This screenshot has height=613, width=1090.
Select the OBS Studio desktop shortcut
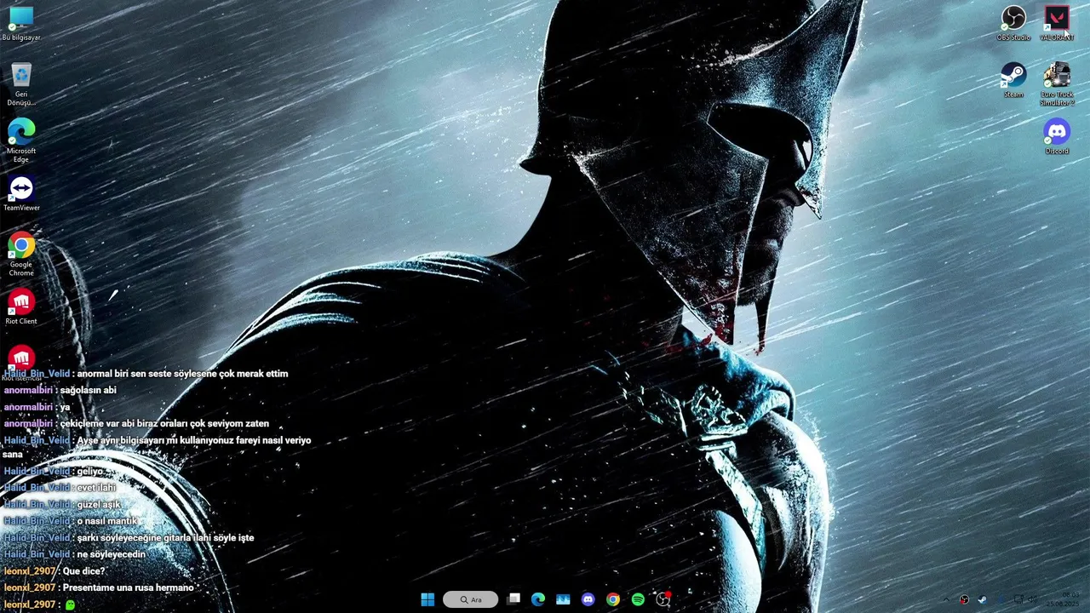pos(1013,23)
